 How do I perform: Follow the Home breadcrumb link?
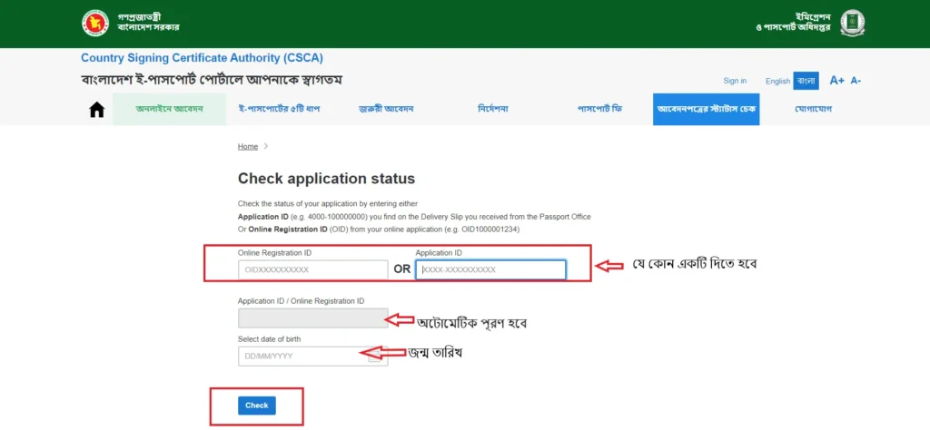[x=248, y=146]
